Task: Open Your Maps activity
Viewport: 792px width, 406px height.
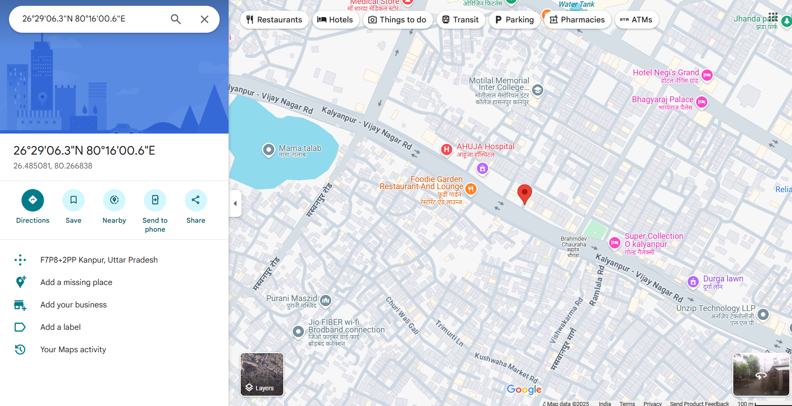Action: click(x=73, y=350)
